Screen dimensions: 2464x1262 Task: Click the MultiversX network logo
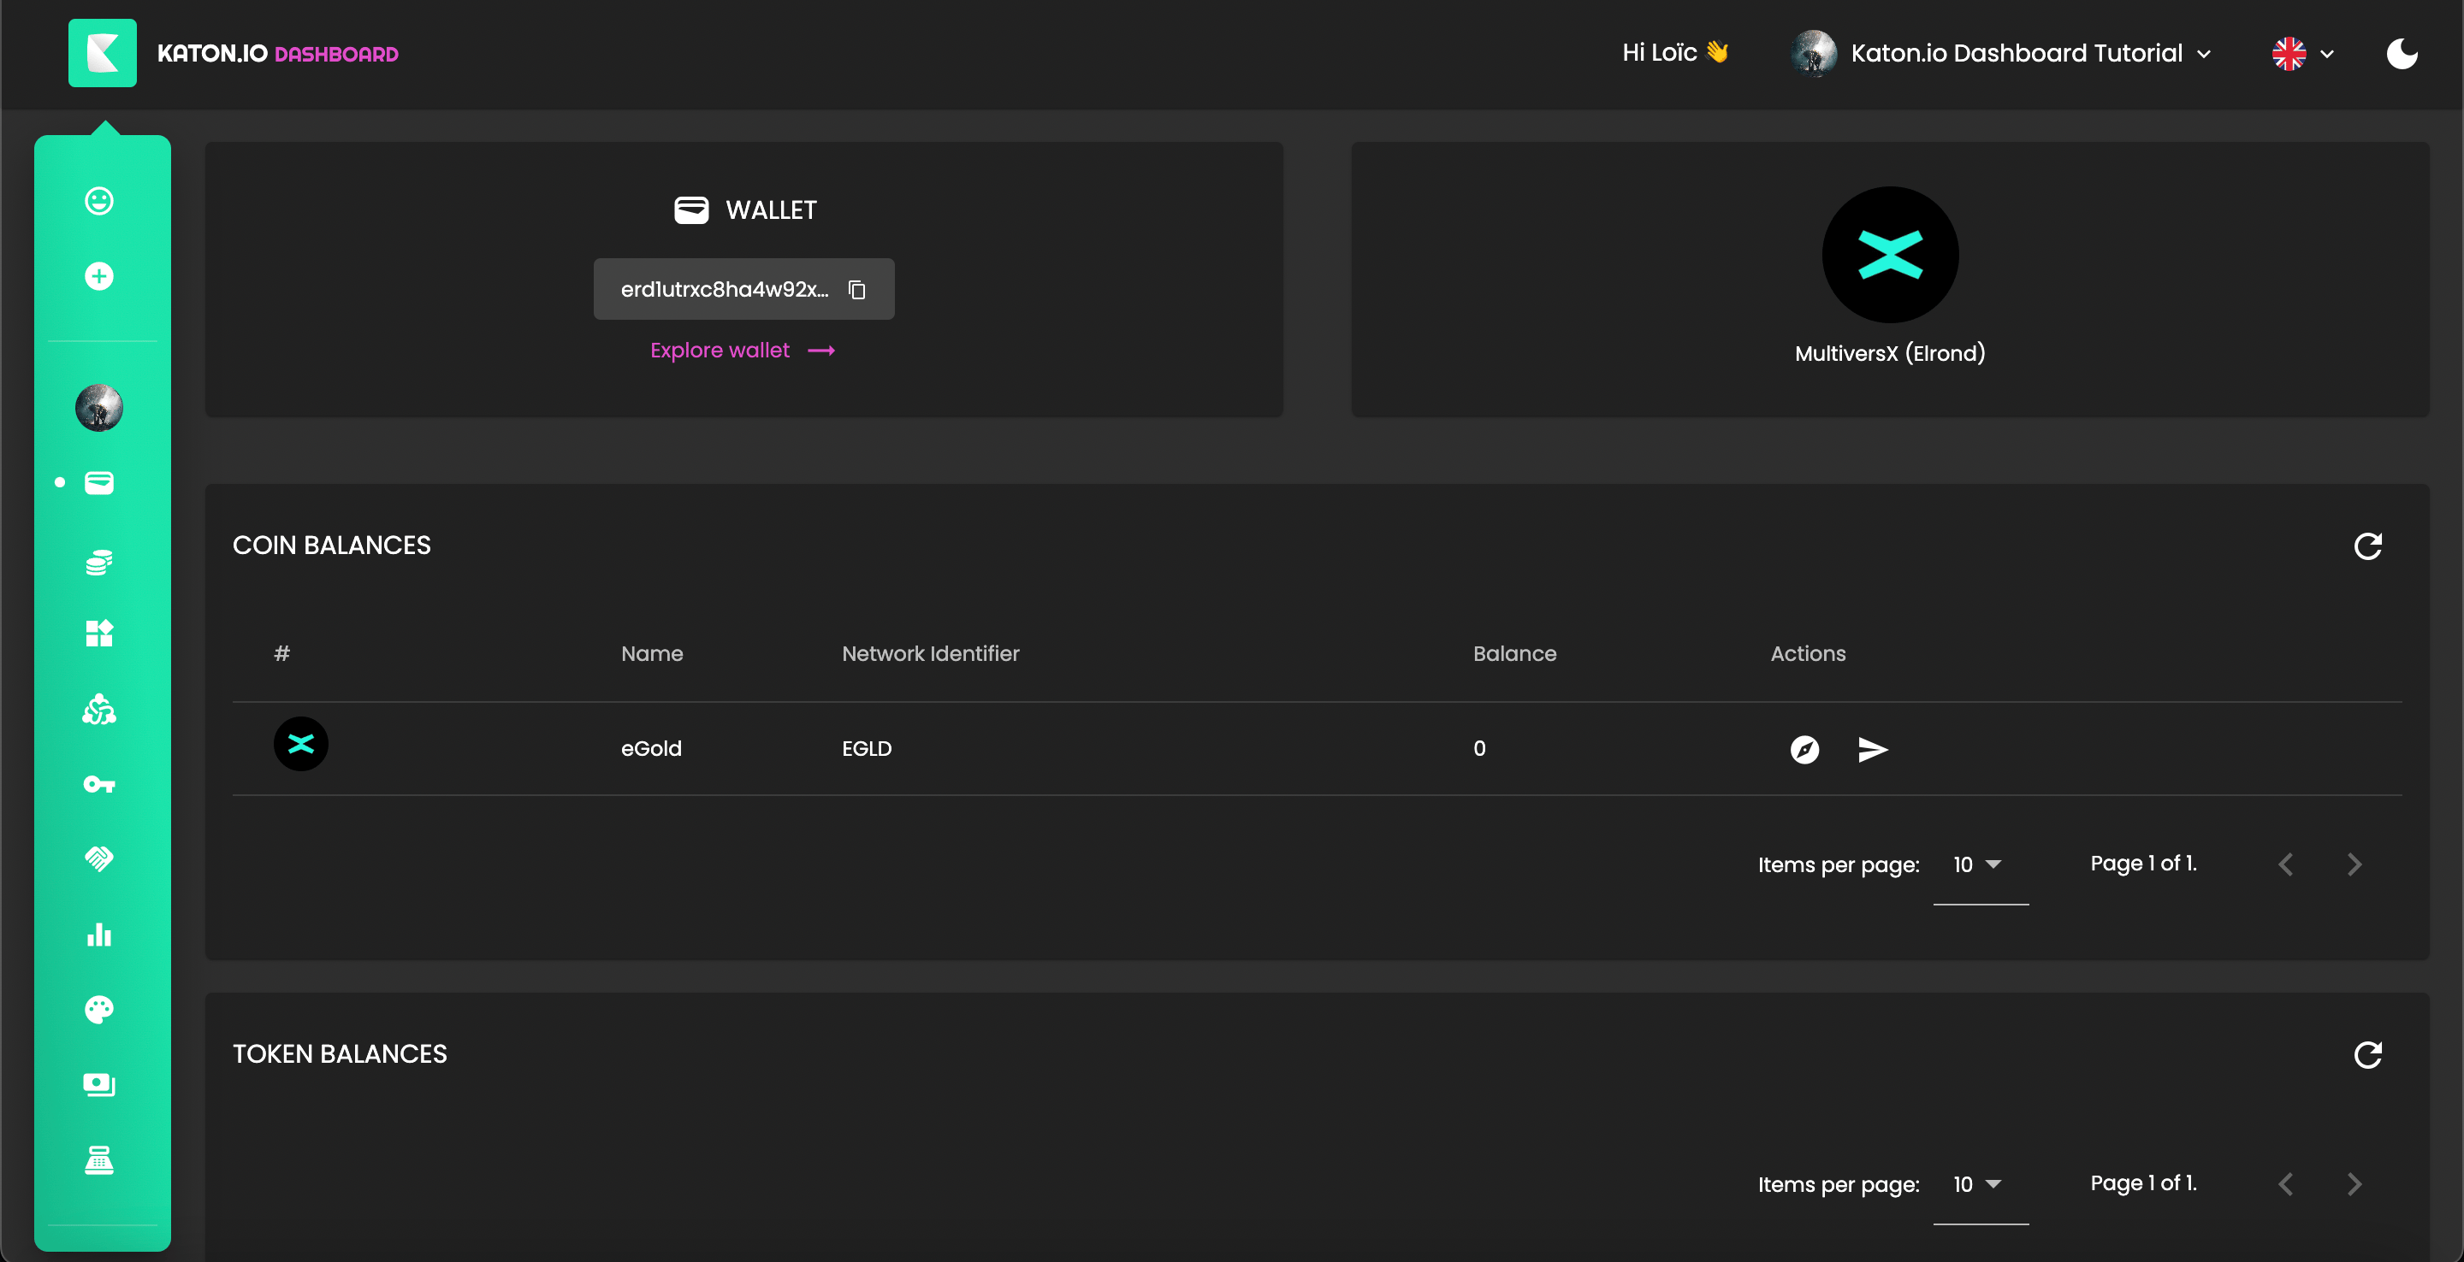(1890, 254)
